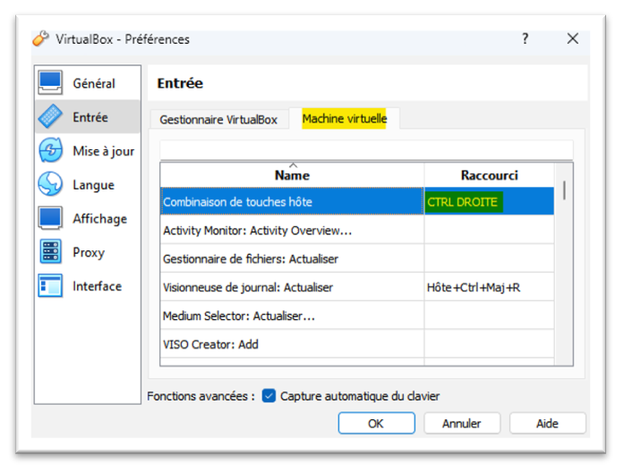Click the VirtualBox wrench title icon
This screenshot has width=624, height=472.
[x=40, y=38]
